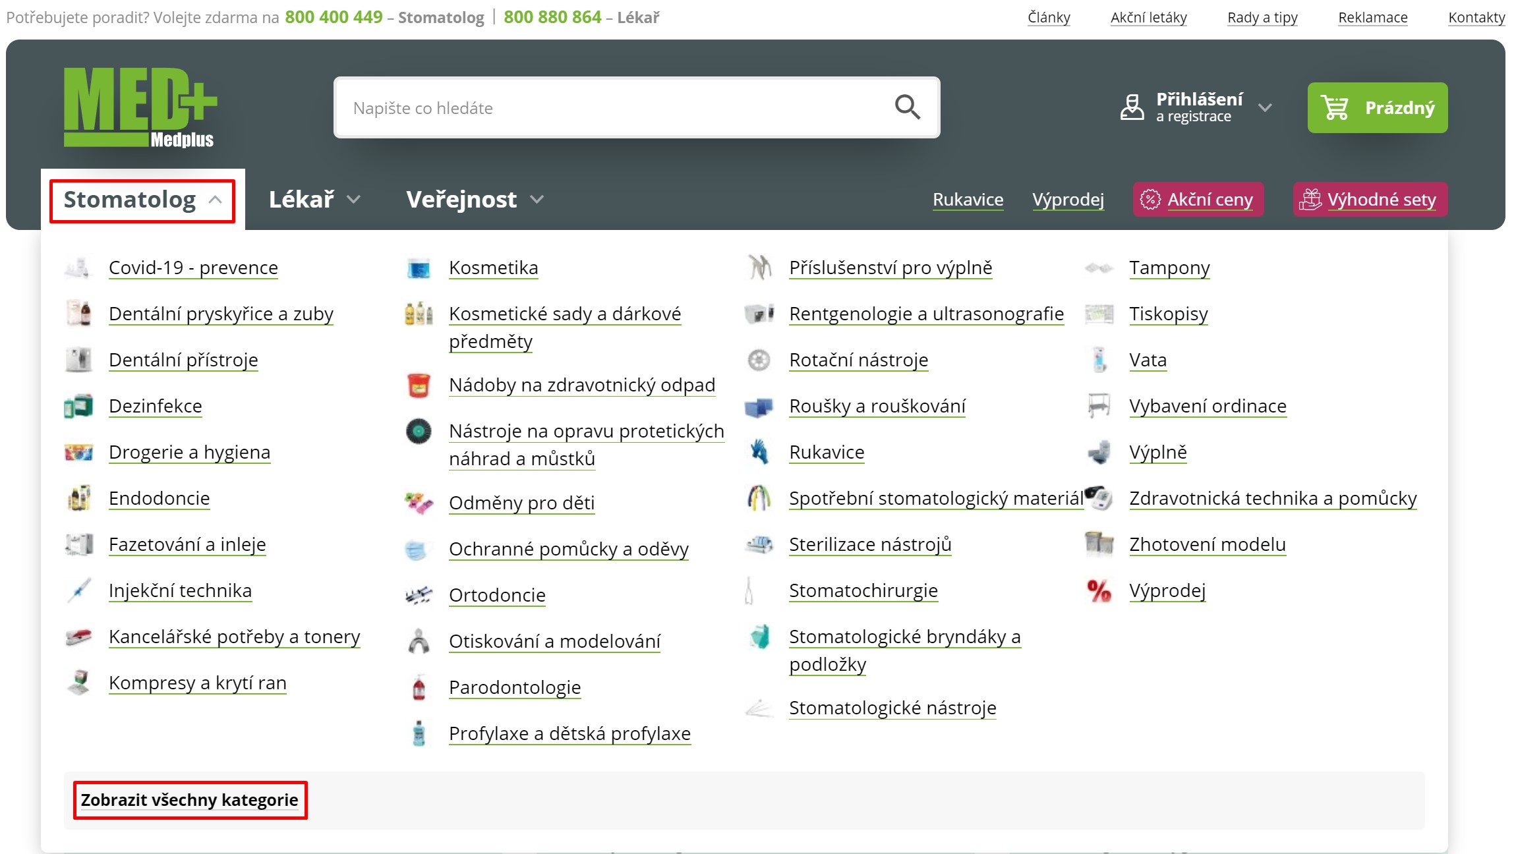This screenshot has width=1516, height=854.
Task: Click the face mask icon for Ochranné pomůcky
Action: [x=417, y=550]
